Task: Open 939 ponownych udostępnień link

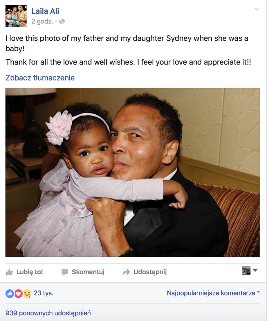Action: pyautogui.click(x=48, y=313)
